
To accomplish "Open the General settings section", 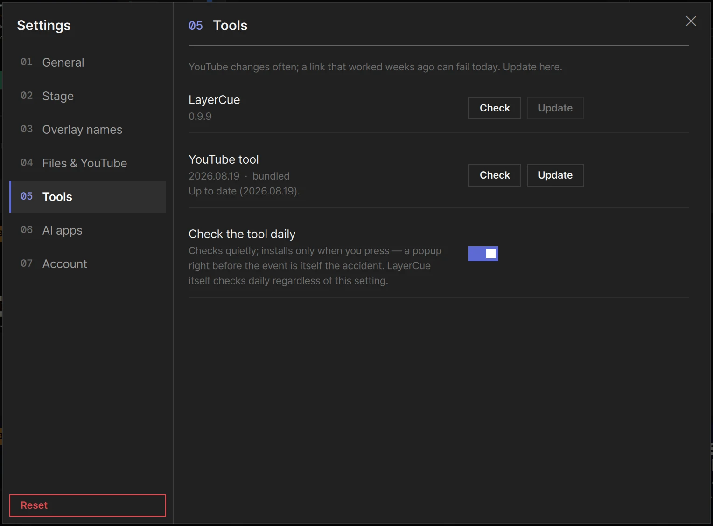I will [88, 62].
